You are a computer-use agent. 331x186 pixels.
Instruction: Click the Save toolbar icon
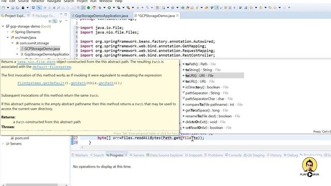(12, 8)
